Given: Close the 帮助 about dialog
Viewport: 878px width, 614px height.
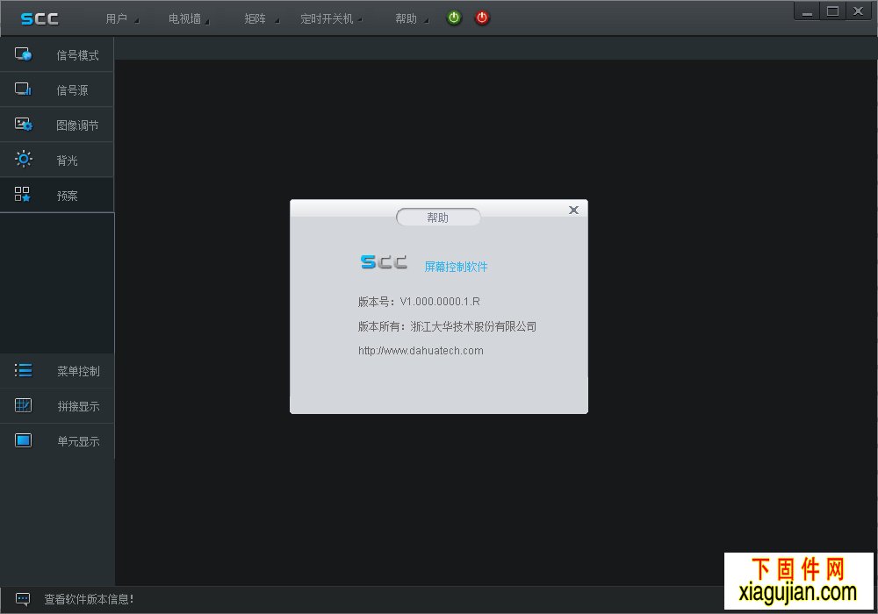Looking at the screenshot, I should click(573, 211).
